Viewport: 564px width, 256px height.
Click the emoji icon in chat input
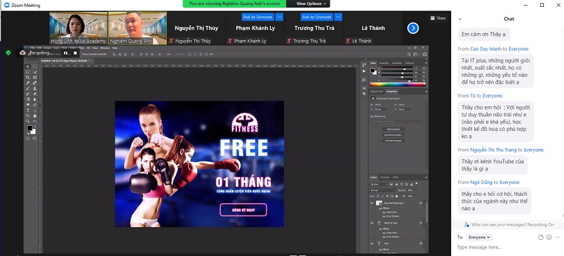[x=549, y=237]
